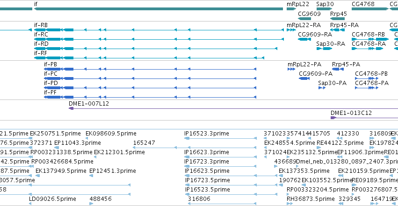
Task: Click the 372371 feature label
Action: (41, 143)
